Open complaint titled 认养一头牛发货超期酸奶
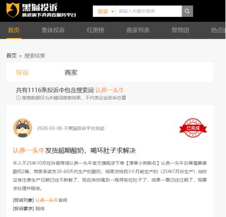The height and width of the screenshot is (217, 226). click(74, 150)
